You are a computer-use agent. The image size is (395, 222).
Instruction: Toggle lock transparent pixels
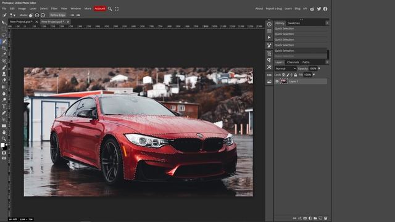(x=284, y=75)
